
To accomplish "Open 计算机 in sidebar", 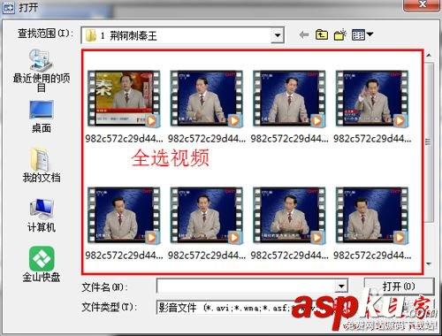I will click(42, 215).
